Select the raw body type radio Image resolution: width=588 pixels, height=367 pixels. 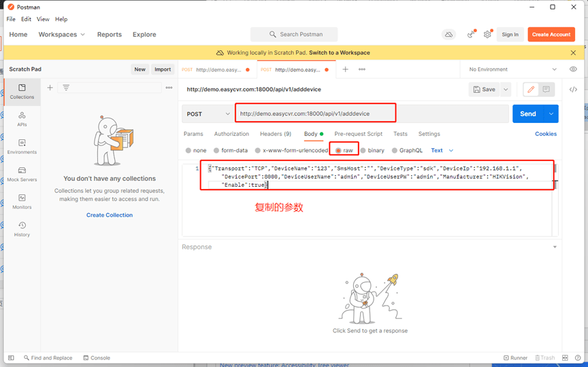pyautogui.click(x=338, y=151)
